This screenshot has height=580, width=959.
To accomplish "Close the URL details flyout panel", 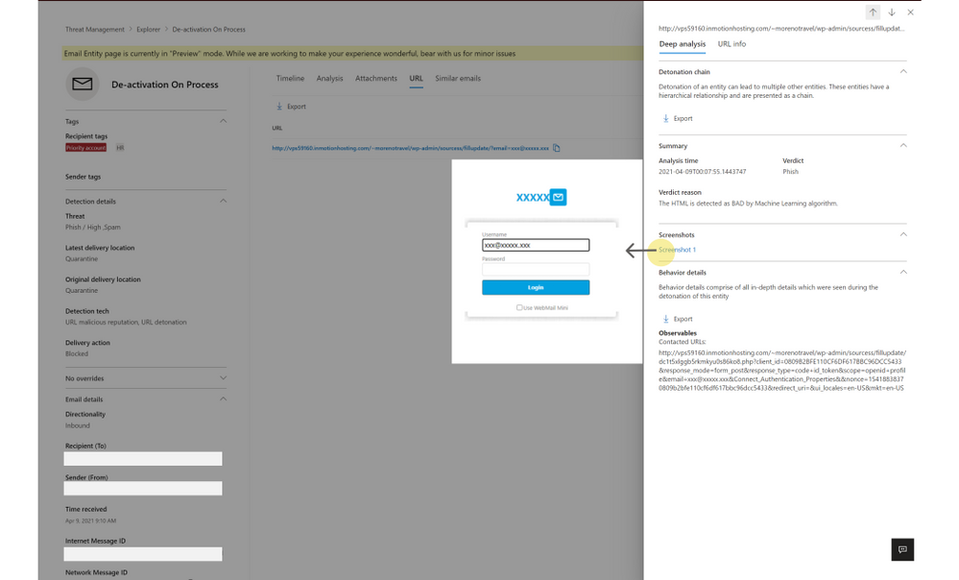I will click(911, 12).
